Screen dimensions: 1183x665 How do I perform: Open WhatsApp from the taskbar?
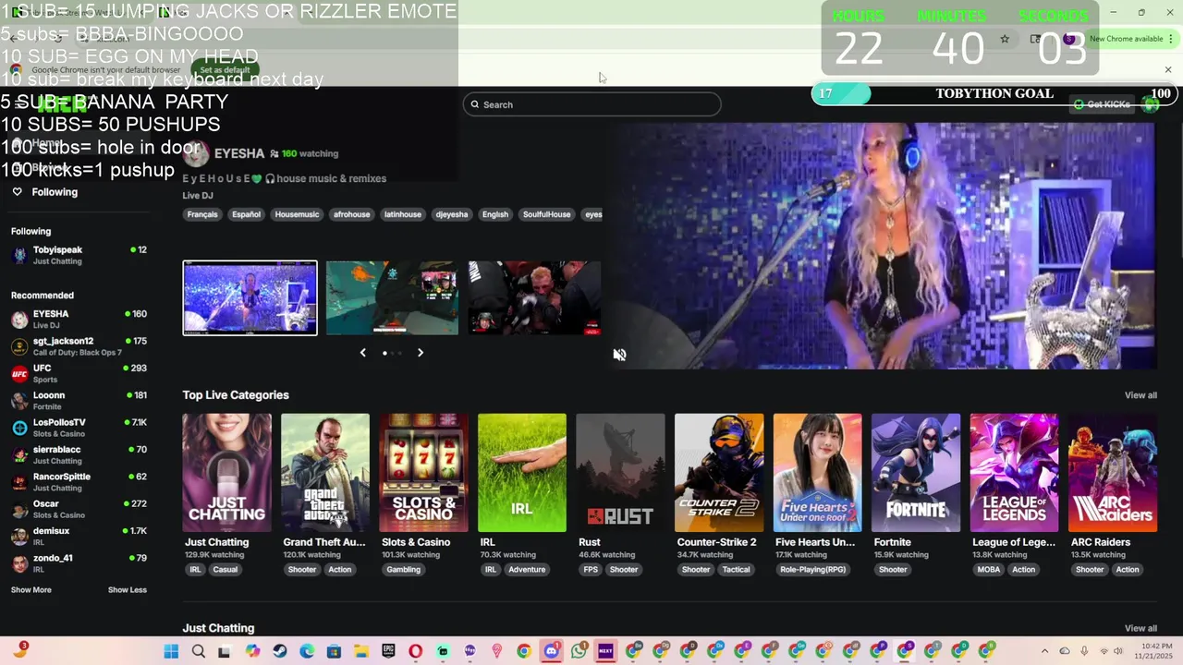point(579,651)
